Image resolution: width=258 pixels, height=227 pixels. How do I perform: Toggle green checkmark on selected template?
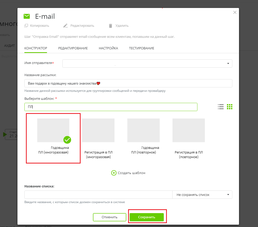pyautogui.click(x=67, y=140)
